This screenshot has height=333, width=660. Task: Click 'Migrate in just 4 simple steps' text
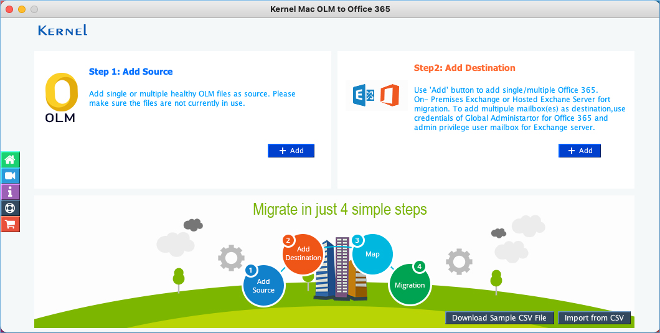(340, 209)
